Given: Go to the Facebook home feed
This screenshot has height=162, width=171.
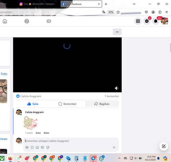Looking at the screenshot, I should coord(5,21).
